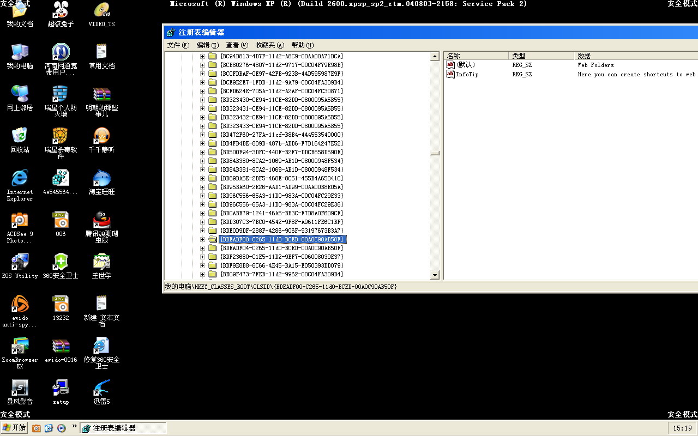Expand the {BD95BA60-2E26-...} registry key
The image size is (698, 436).
203,187
